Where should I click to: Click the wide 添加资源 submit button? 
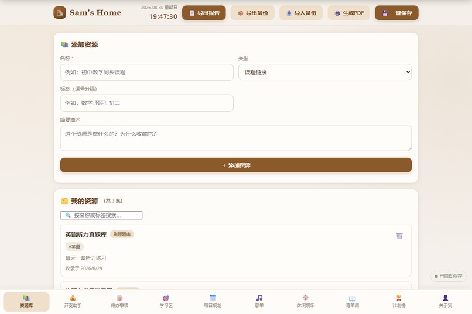click(x=236, y=165)
